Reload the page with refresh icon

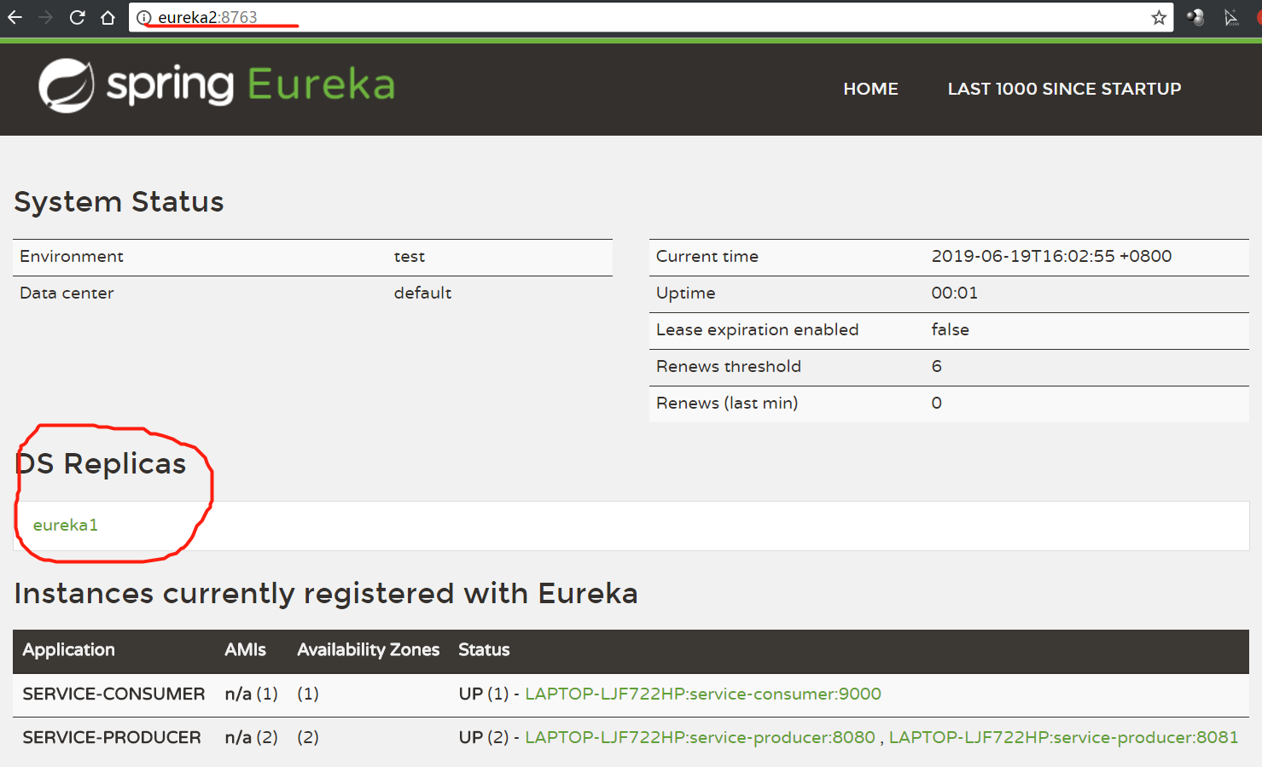click(77, 17)
